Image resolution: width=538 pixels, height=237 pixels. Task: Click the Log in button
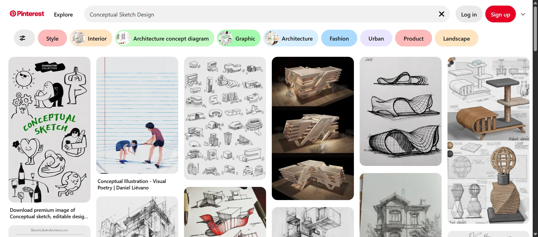pyautogui.click(x=469, y=14)
